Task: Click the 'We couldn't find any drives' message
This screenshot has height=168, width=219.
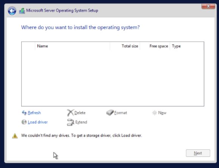Action: point(82,135)
